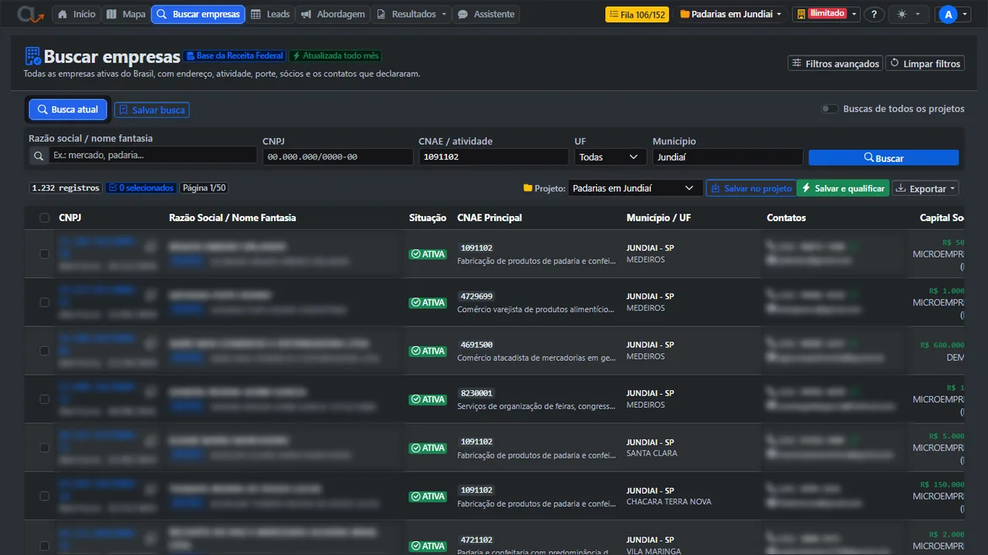
Task: Open Filtros avançados
Action: coord(835,63)
